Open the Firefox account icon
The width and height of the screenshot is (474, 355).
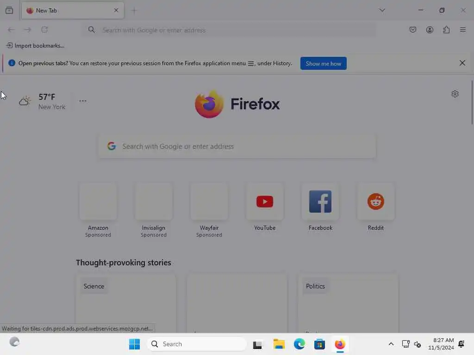coord(430,30)
